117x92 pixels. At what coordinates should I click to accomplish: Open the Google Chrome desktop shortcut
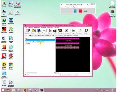pos(11,66)
